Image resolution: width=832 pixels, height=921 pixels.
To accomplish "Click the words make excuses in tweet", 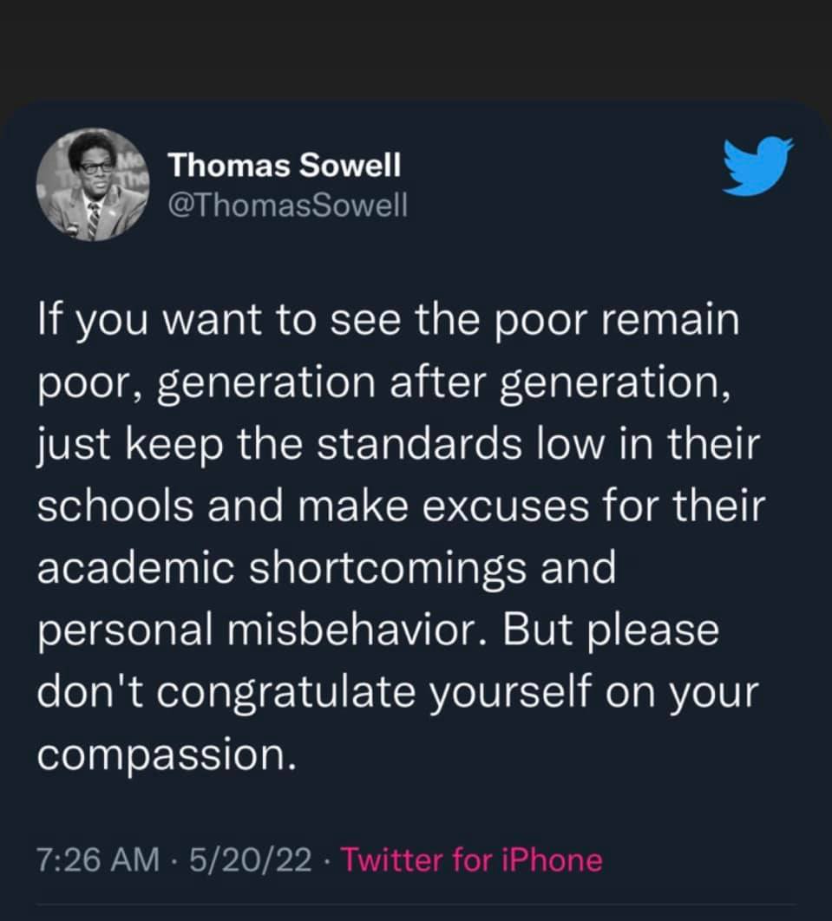I will (x=443, y=506).
